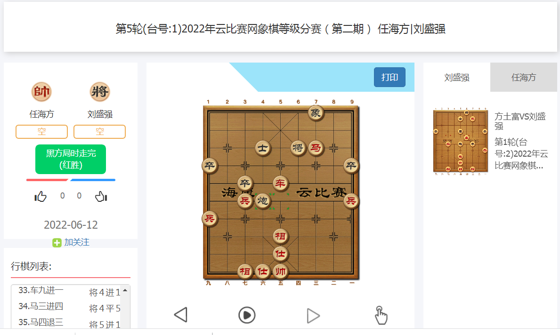Open the 方士富VS刘盛强 game thumbnail
Screen dimensions: 560x335
(x=460, y=141)
